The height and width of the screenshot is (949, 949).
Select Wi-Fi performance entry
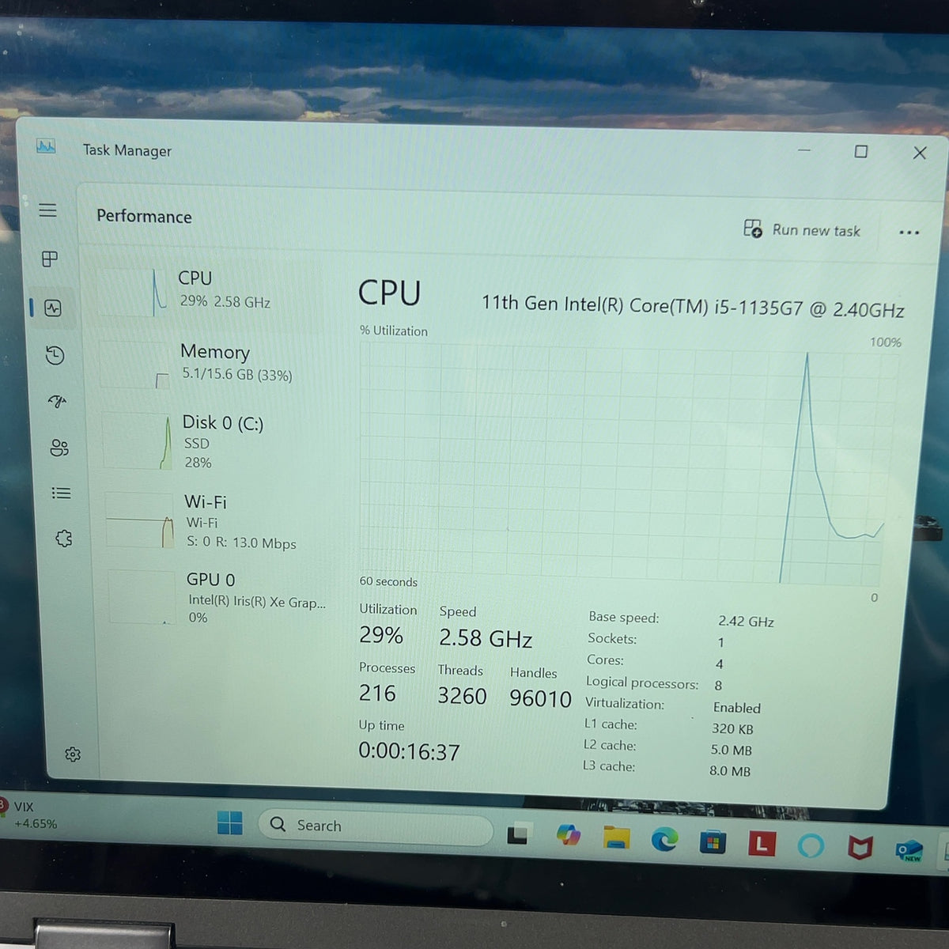pyautogui.click(x=217, y=522)
